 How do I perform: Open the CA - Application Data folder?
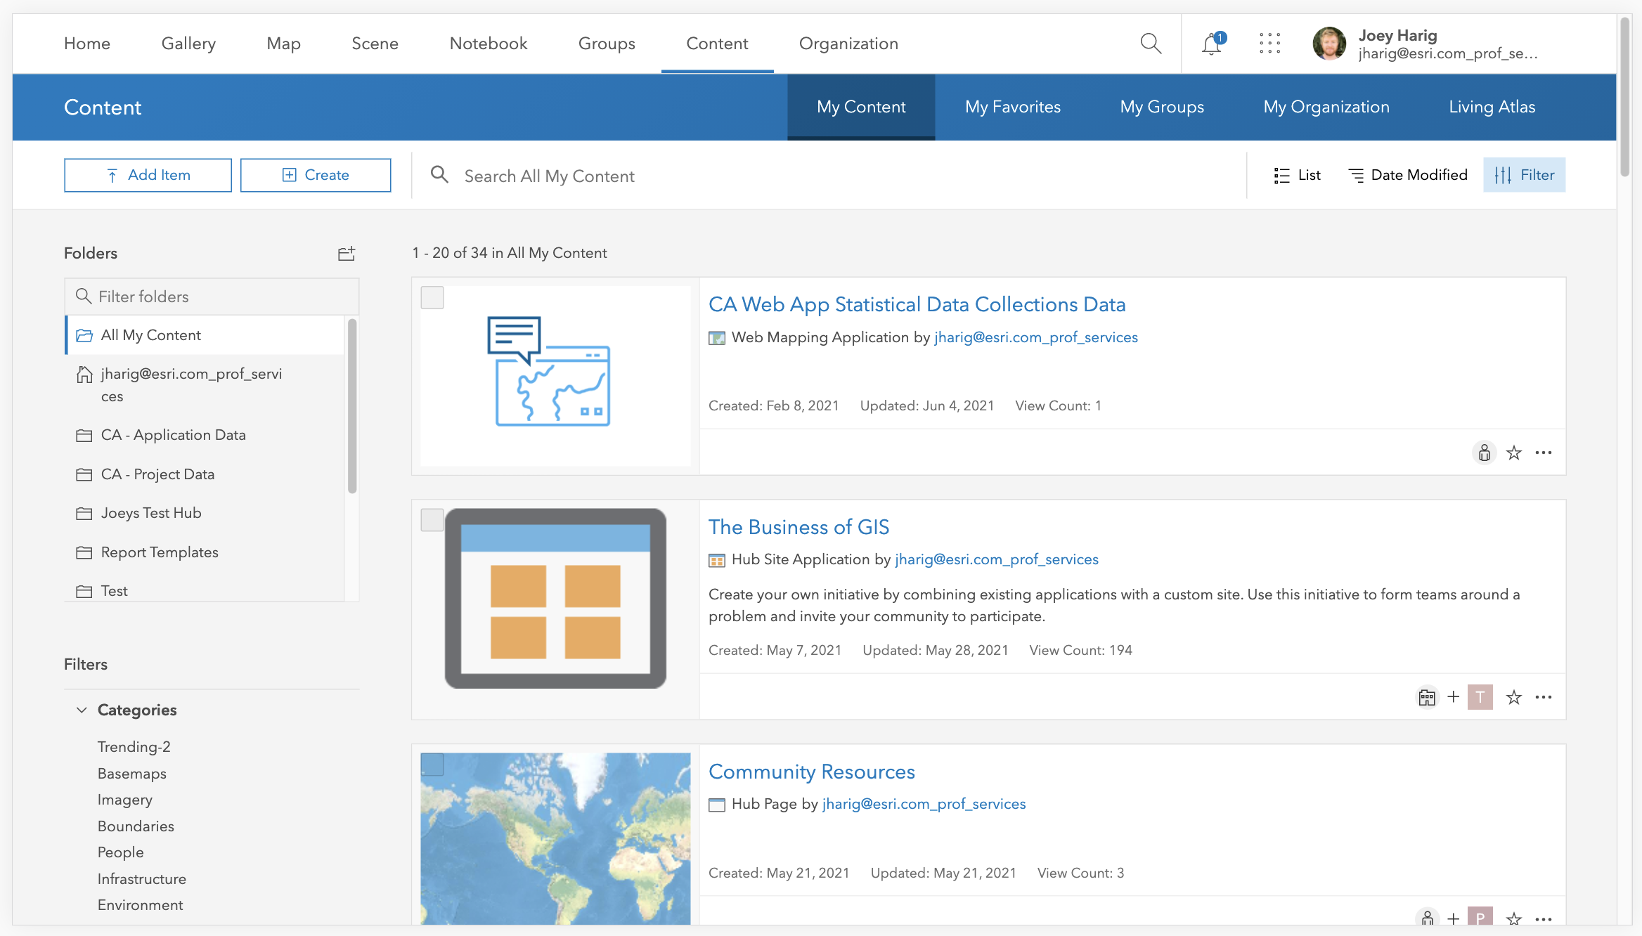[x=174, y=434]
